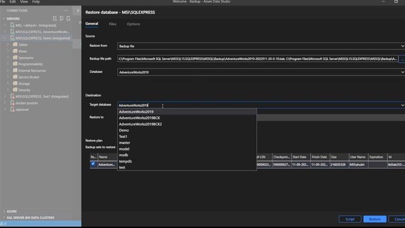Click the Finish Date column header

pos(320,157)
